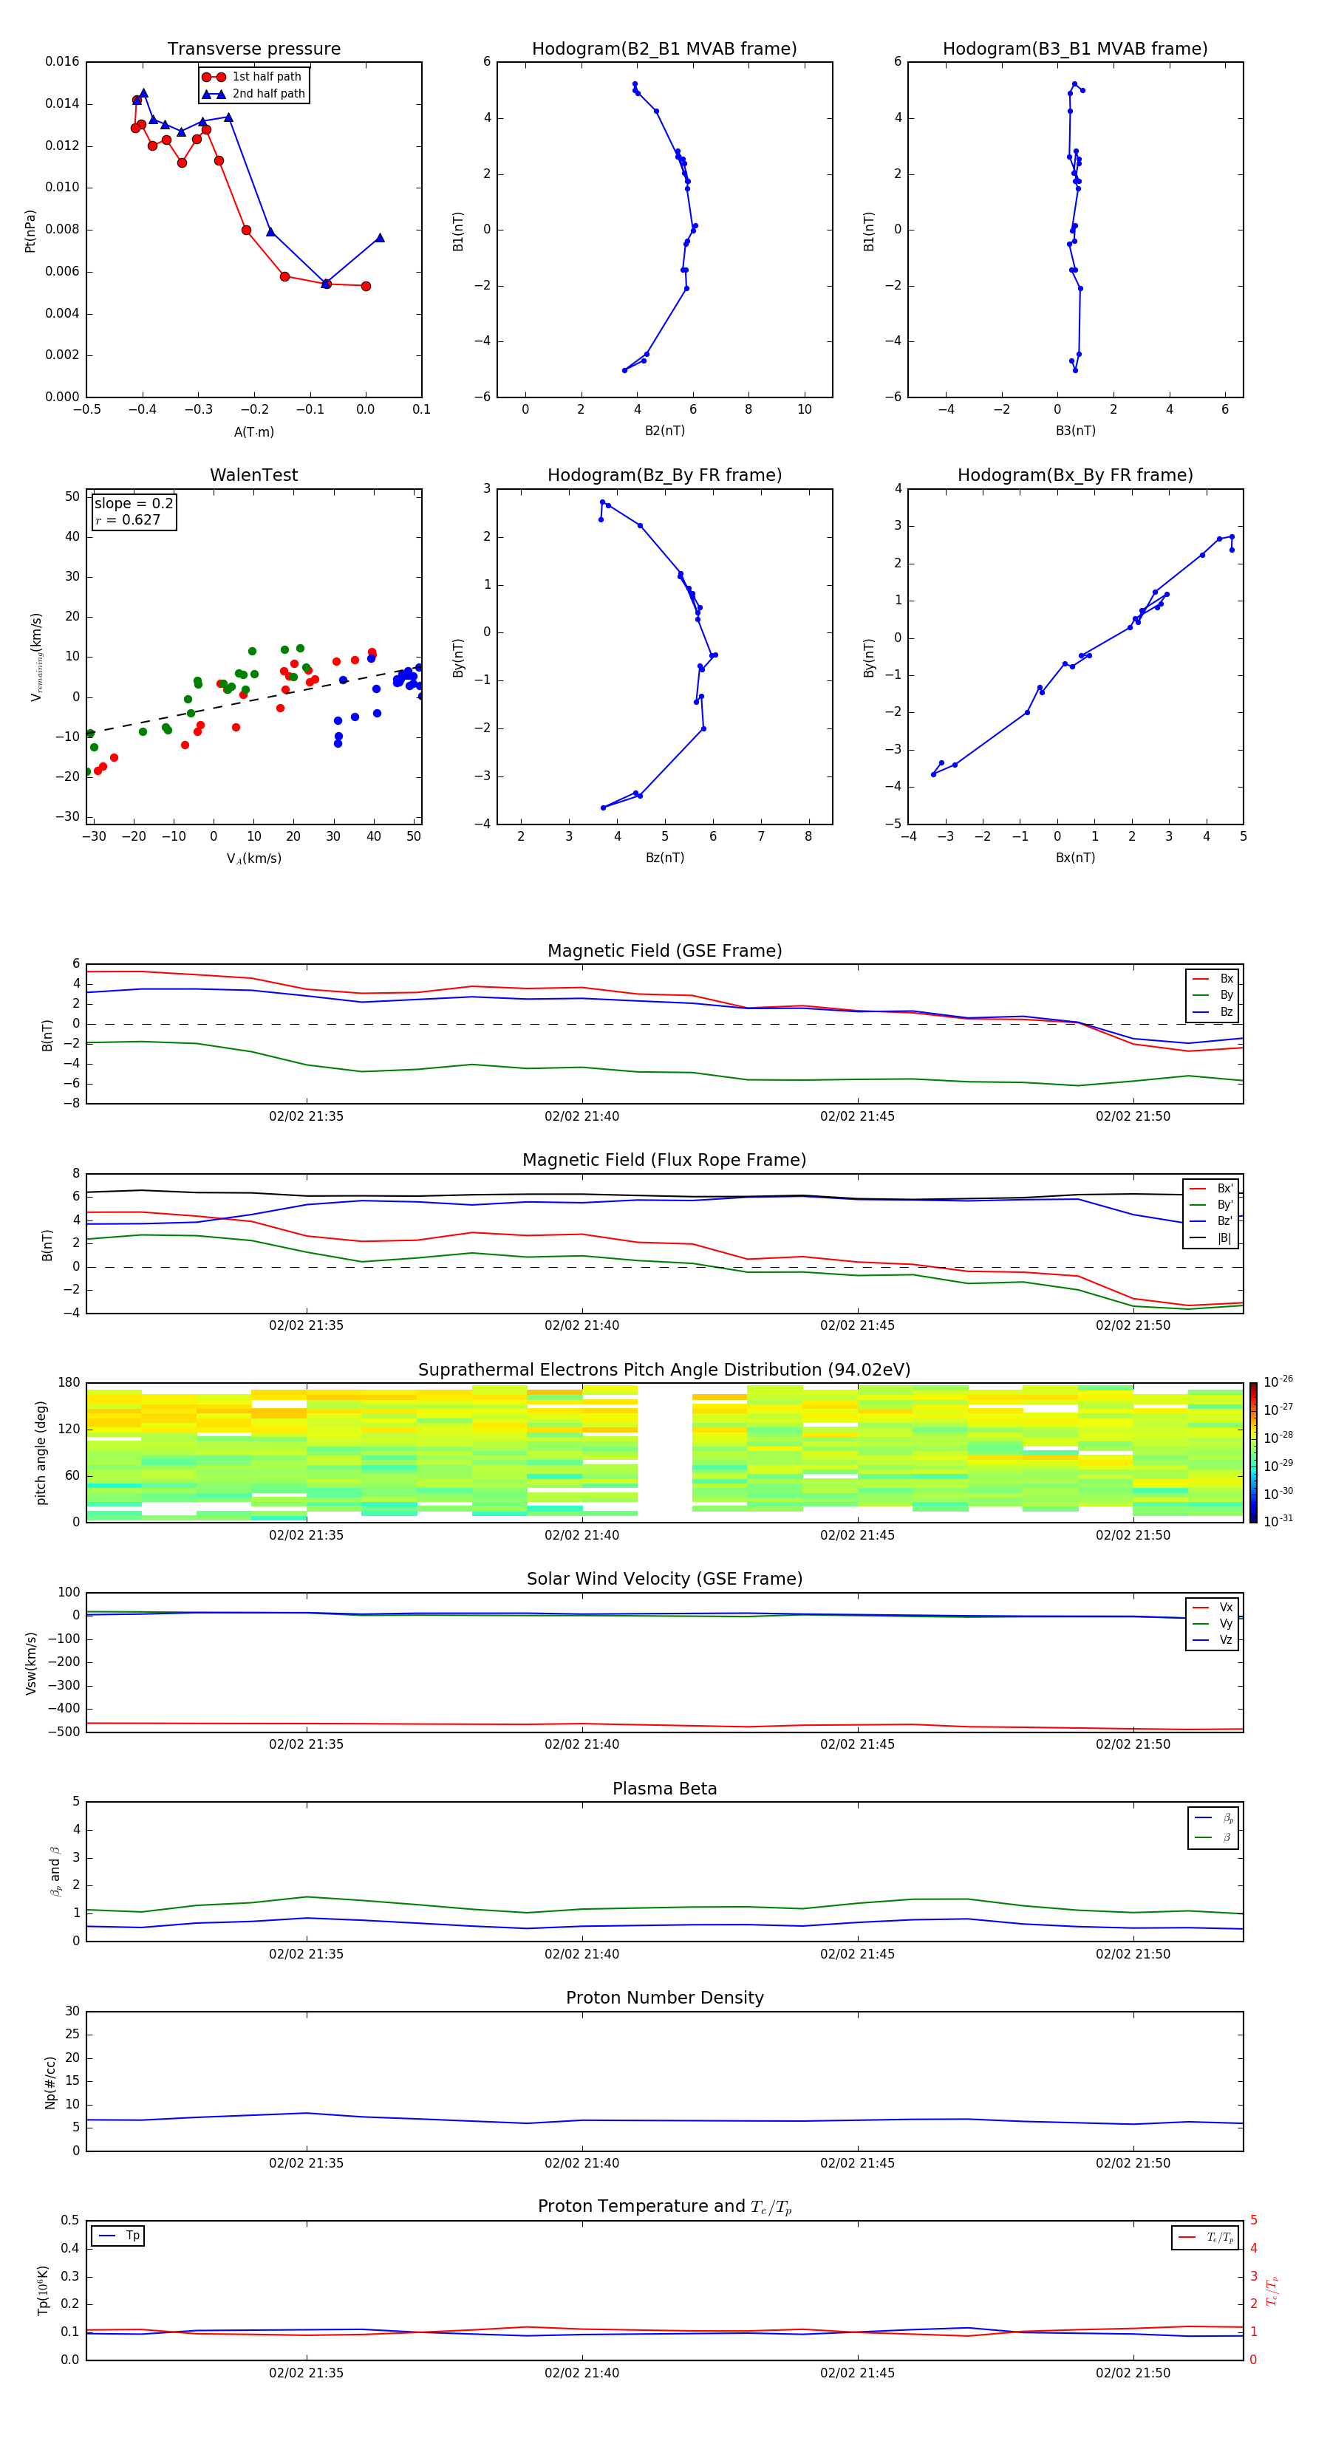
Task: Select the Bz' legend entry in Flux Rope panel
Action: pyautogui.click(x=1212, y=1221)
